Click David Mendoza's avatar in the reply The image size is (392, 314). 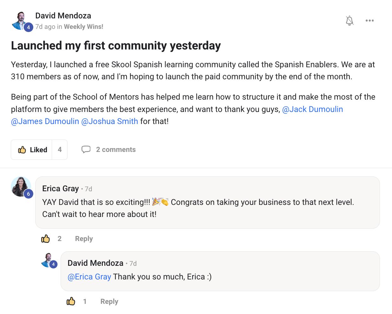49,260
